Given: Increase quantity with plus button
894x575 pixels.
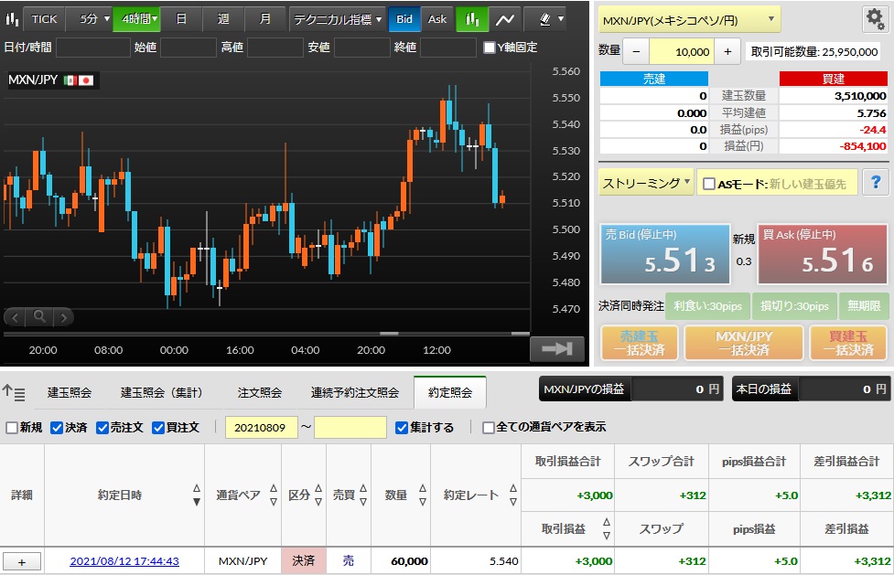Looking at the screenshot, I should tap(727, 52).
